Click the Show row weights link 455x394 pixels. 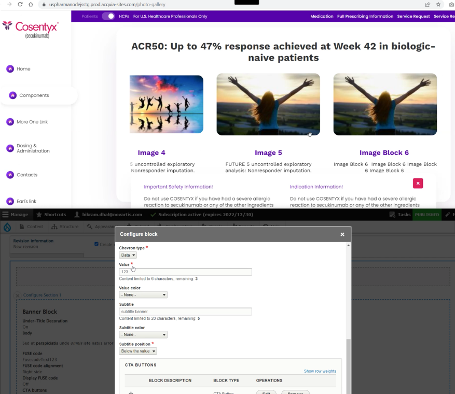tap(320, 371)
